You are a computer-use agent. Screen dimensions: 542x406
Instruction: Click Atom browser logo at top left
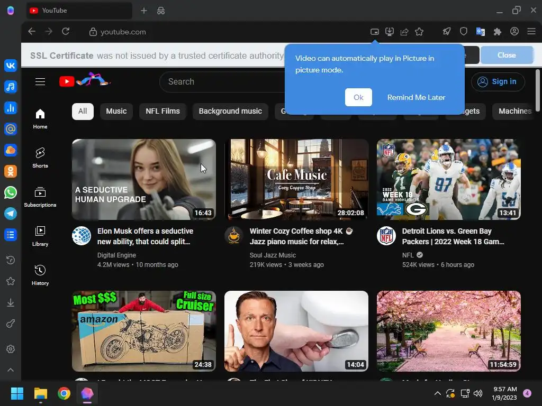pos(11,11)
